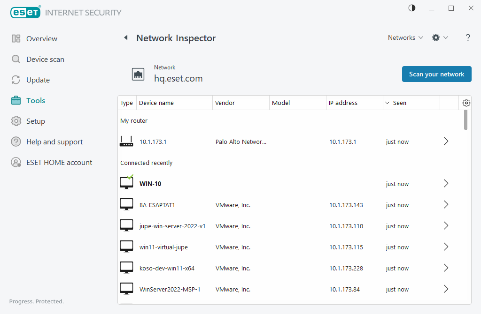The image size is (481, 314).
Task: Open help via the question mark icon
Action: [468, 37]
